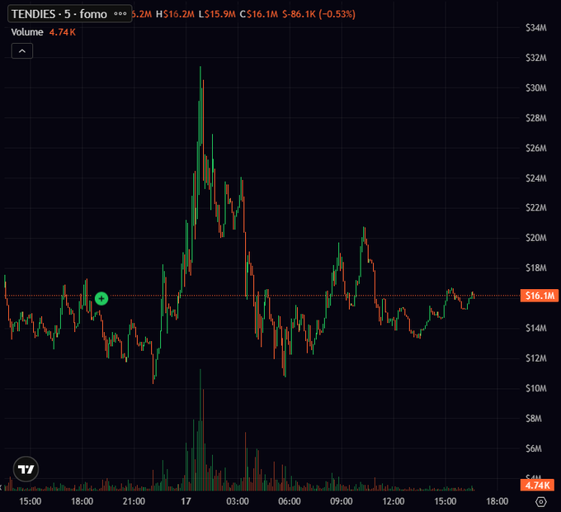Click the 06:00 time axis label
This screenshot has height=512, width=561.
click(x=290, y=501)
